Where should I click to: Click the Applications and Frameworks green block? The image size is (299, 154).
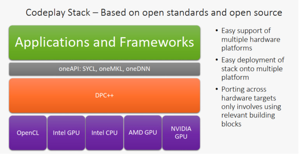click(104, 43)
